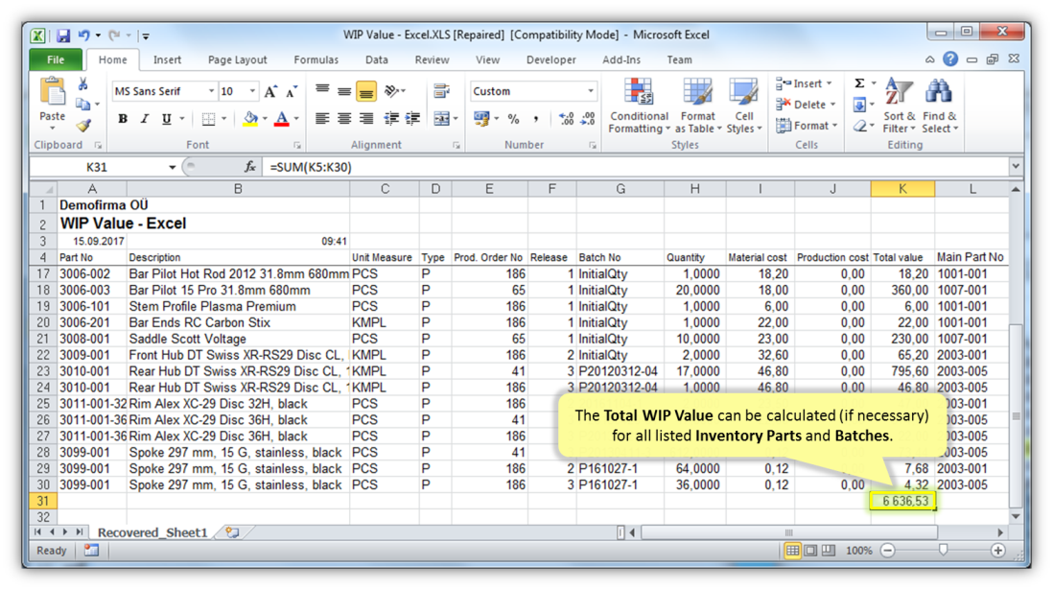Open the font name dropdown MS Sans Serif
1053x590 pixels.
(x=210, y=91)
